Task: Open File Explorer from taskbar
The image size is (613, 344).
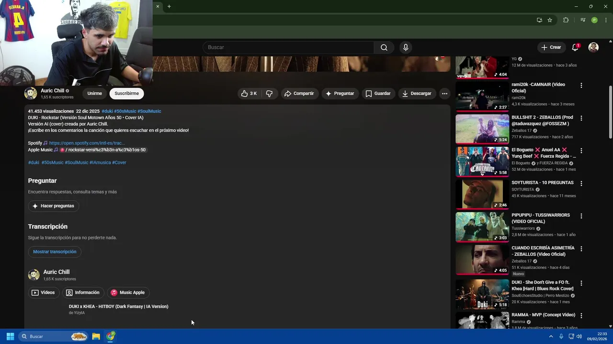Action: tap(96, 336)
